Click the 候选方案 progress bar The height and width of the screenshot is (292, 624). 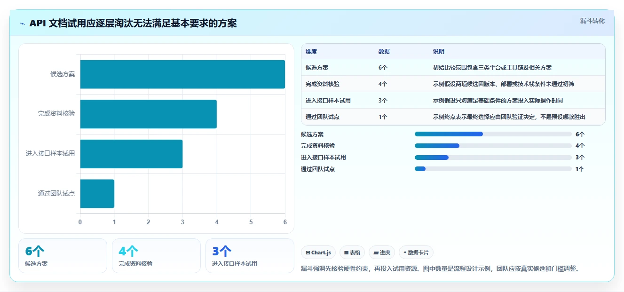point(493,134)
